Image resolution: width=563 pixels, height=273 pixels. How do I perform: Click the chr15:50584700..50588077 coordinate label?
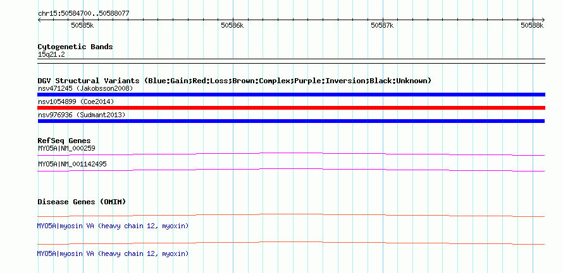84,14
